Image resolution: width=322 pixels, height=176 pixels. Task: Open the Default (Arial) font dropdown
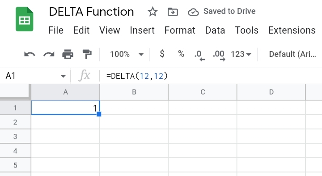point(292,54)
